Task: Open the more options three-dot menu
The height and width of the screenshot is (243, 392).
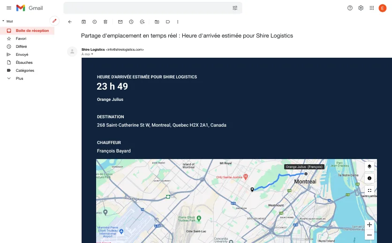Action: tap(178, 22)
